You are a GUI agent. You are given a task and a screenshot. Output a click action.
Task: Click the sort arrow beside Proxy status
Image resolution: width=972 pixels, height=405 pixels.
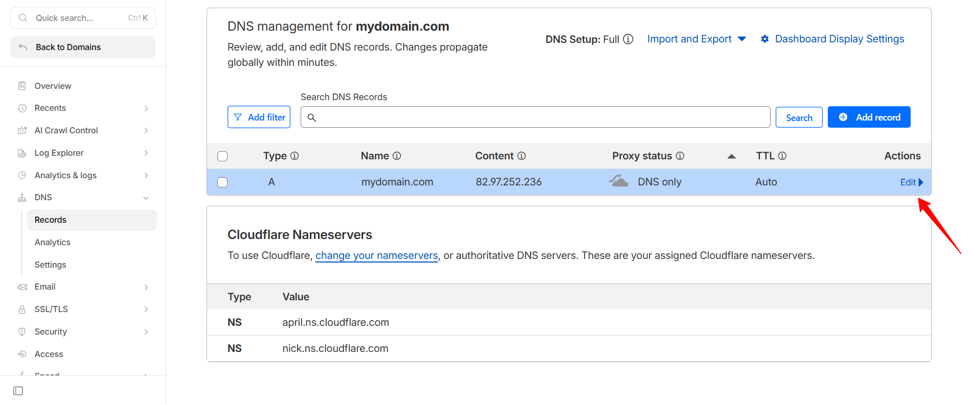point(732,156)
